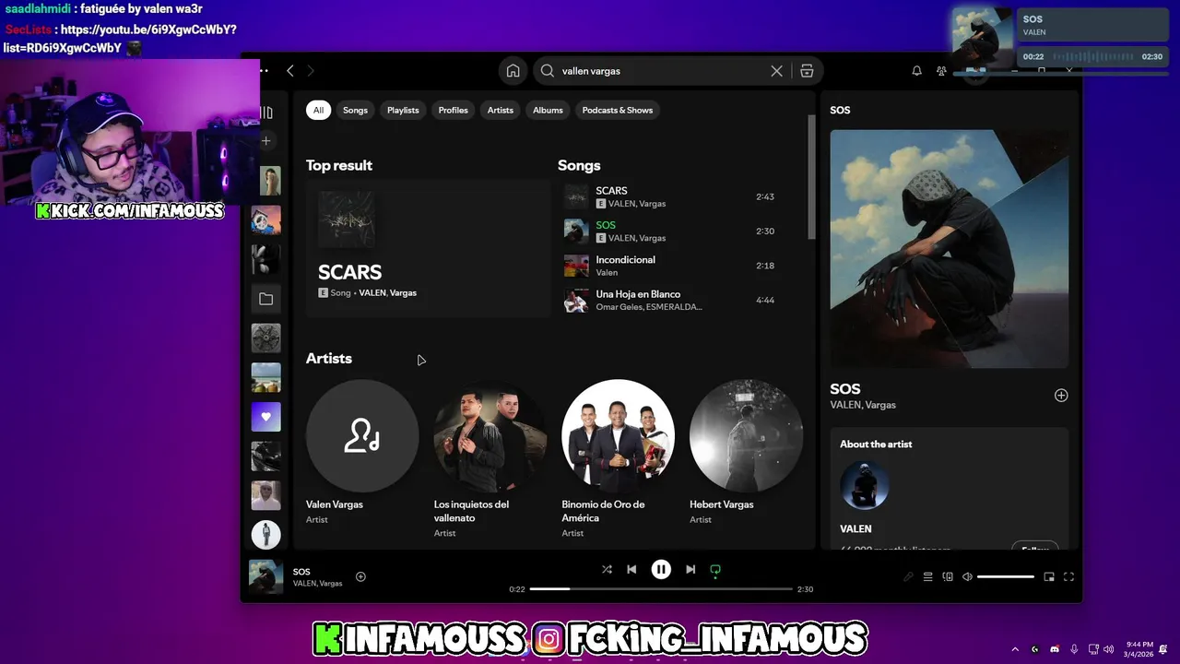Viewport: 1180px width, 664px height.
Task: Clear the search field with the X icon
Action: (x=776, y=71)
